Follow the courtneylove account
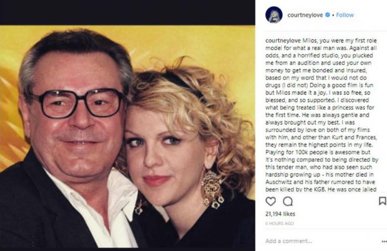The width and height of the screenshot is (387, 251). [x=345, y=15]
